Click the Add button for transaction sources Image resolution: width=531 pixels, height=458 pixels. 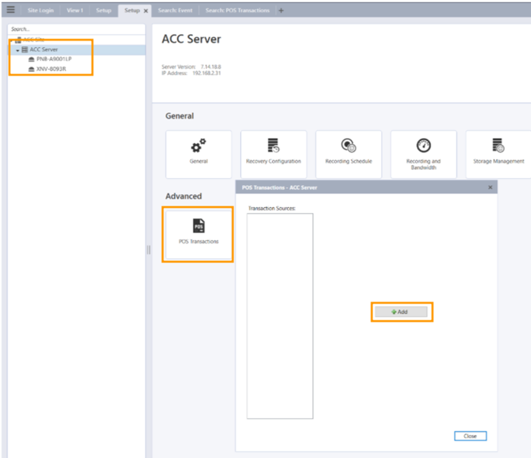coord(401,311)
